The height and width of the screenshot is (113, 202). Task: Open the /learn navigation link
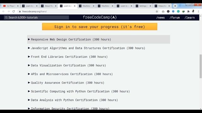(189, 18)
